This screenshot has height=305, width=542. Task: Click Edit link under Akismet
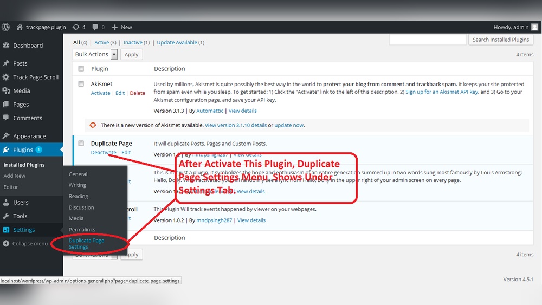[120, 93]
